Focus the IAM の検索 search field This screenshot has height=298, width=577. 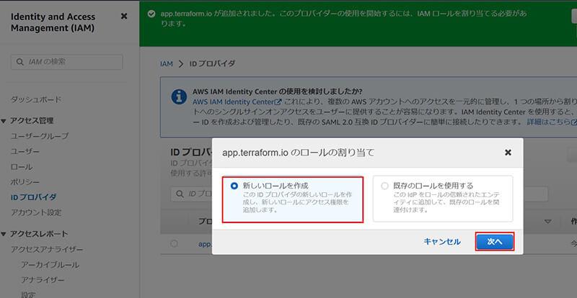click(x=66, y=62)
